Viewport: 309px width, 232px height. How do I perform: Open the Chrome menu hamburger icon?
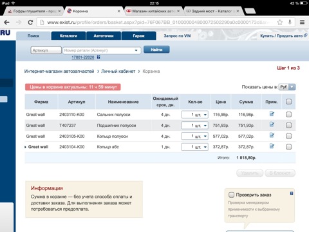[x=302, y=22]
